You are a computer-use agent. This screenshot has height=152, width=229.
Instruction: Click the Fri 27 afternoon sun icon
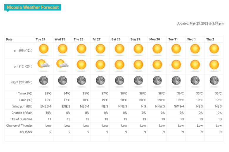(x=100, y=65)
